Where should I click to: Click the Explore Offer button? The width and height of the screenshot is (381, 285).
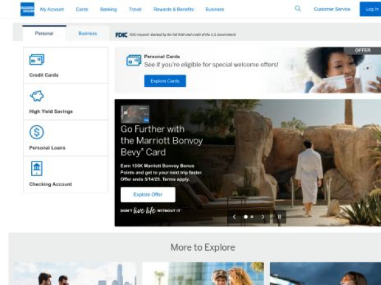148,194
